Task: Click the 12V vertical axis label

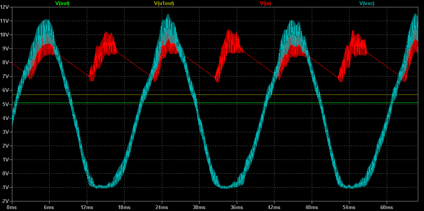Action: tap(5, 7)
